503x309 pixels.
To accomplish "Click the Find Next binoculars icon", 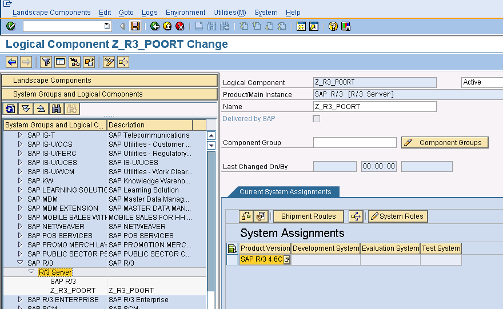I will click(225, 26).
